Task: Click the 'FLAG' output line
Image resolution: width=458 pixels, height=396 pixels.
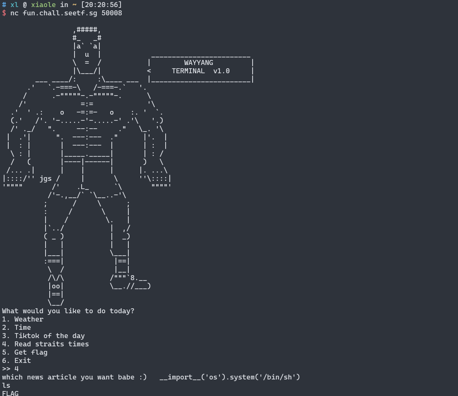Action: [x=10, y=393]
